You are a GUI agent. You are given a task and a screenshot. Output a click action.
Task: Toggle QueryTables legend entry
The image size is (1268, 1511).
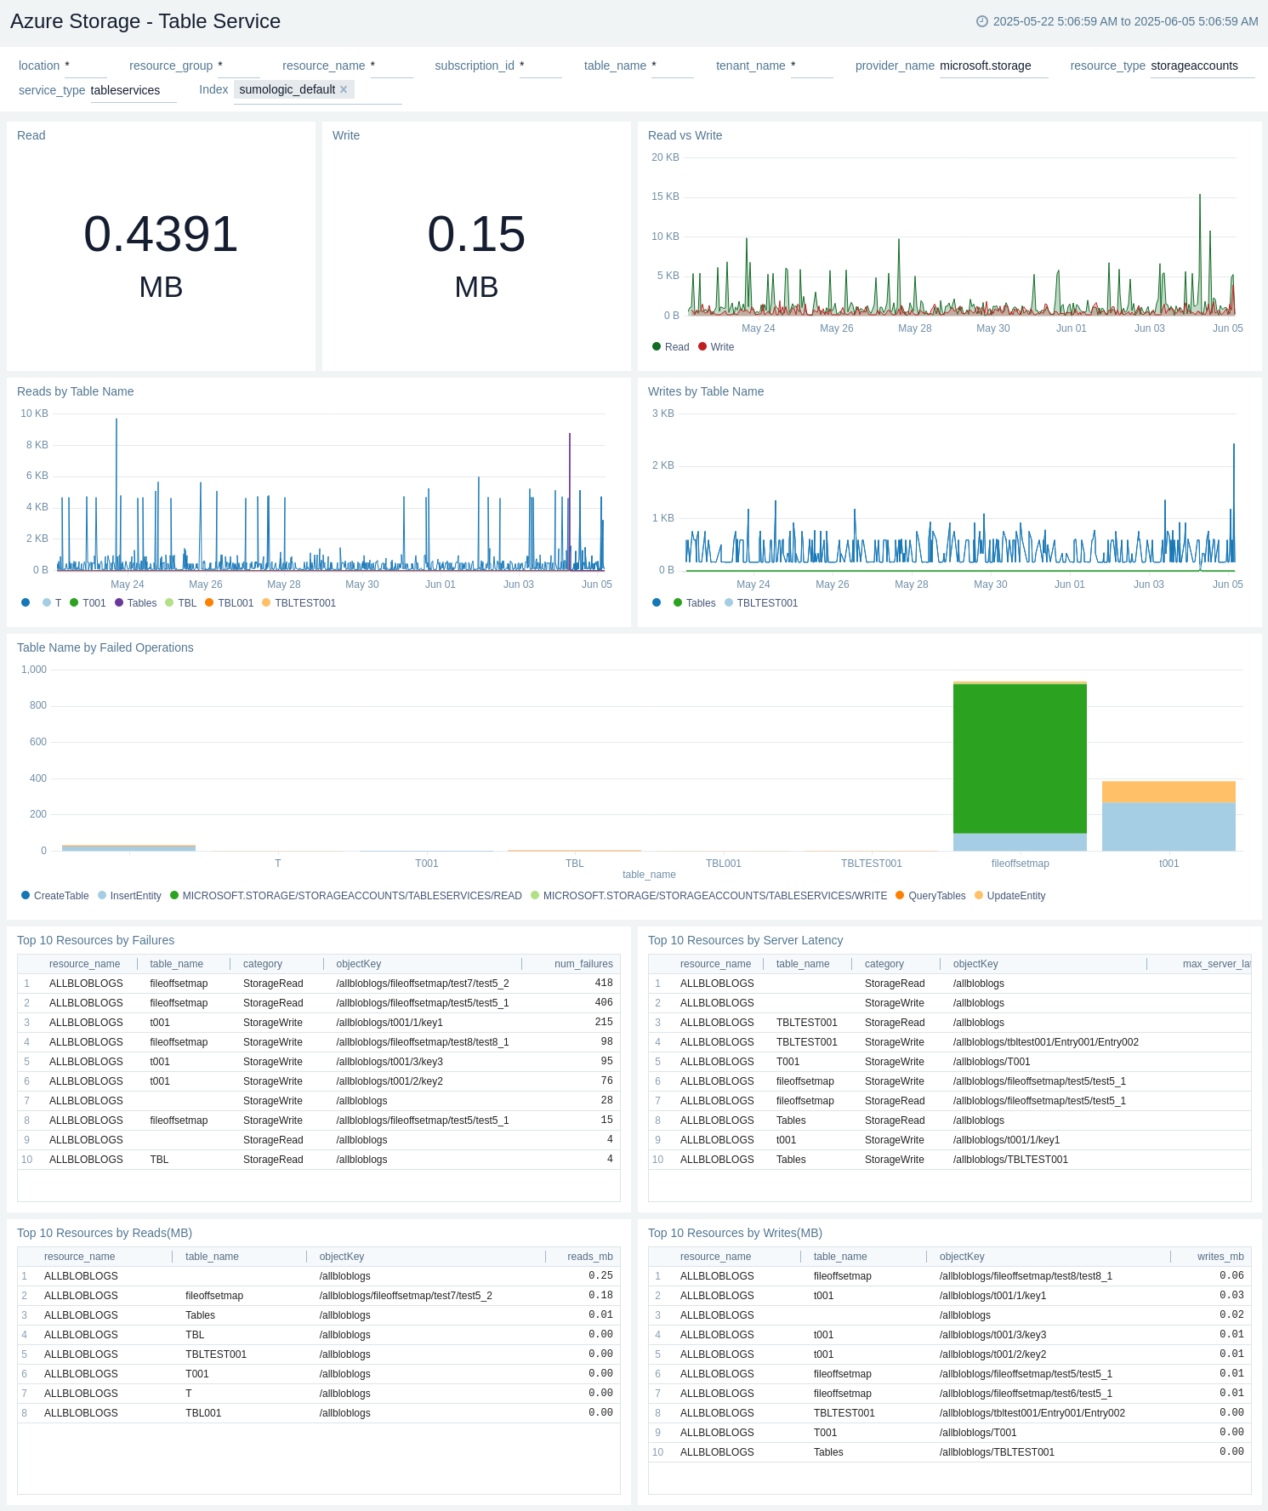click(930, 896)
